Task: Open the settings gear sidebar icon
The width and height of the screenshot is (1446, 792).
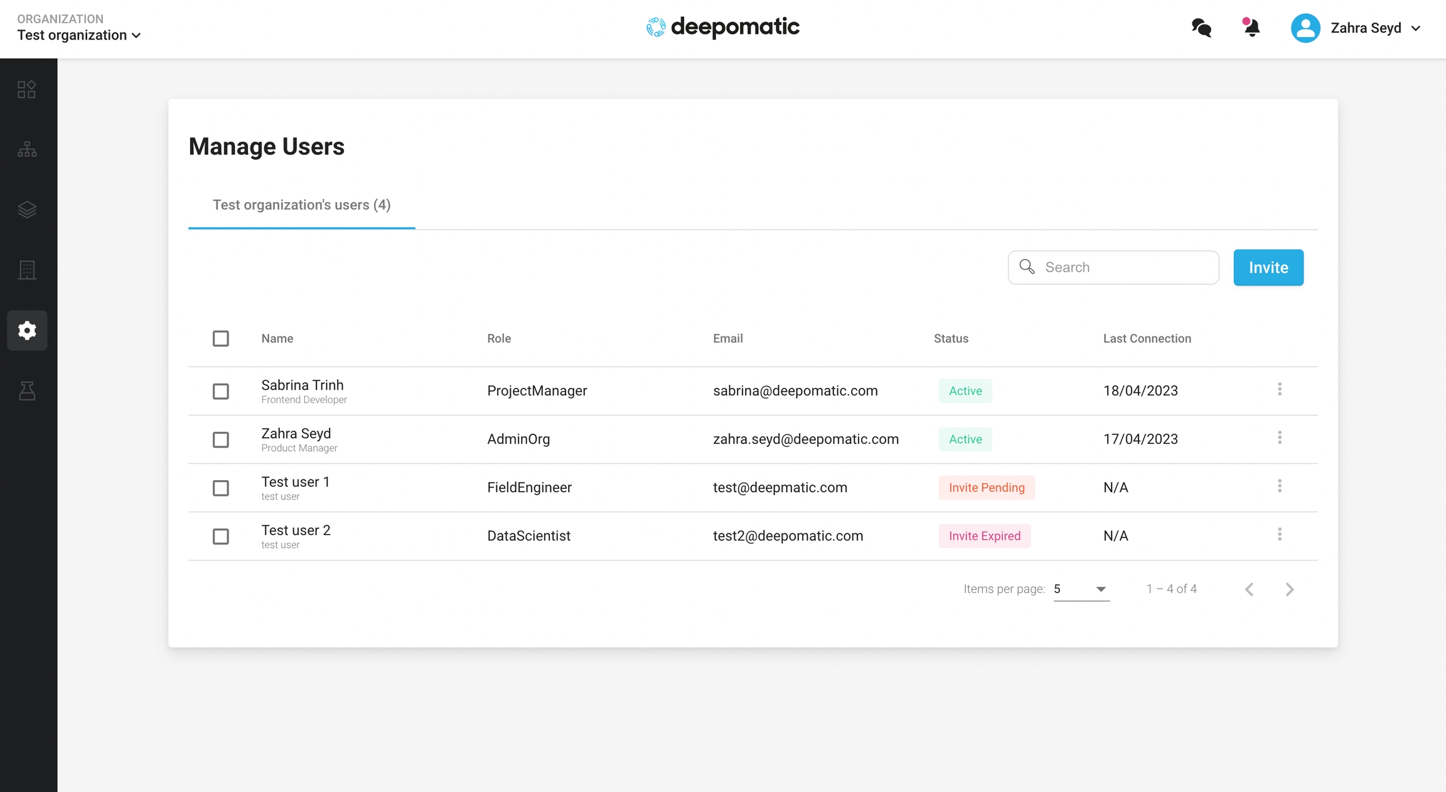Action: click(27, 330)
